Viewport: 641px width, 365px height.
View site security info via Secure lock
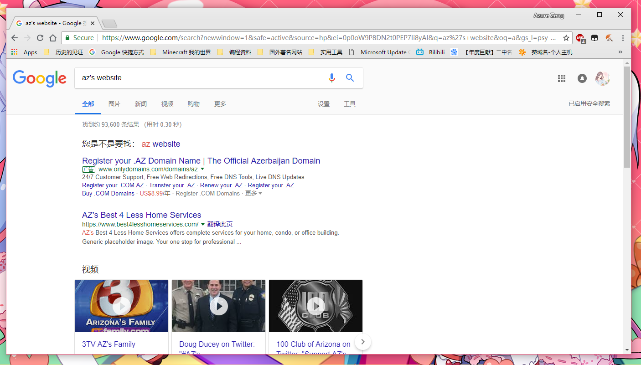[x=79, y=38]
